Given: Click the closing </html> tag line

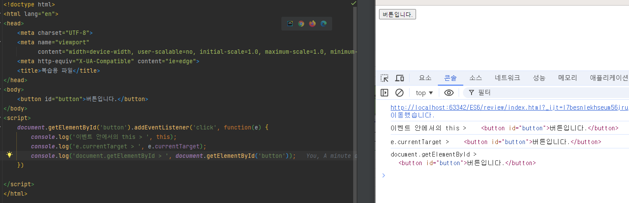Looking at the screenshot, I should click(15, 194).
